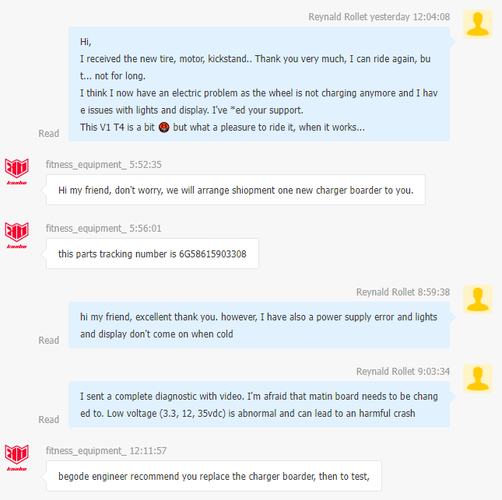Click Reynald Rollet name at 9:03:34
502x500 pixels.
point(385,372)
